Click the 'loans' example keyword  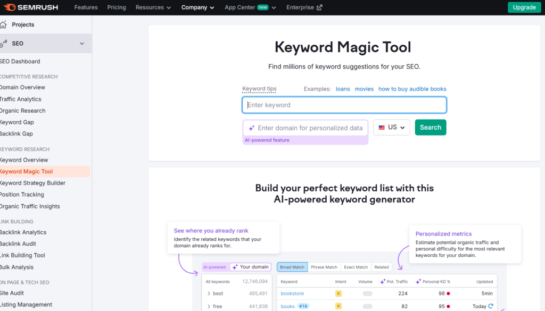pyautogui.click(x=343, y=89)
